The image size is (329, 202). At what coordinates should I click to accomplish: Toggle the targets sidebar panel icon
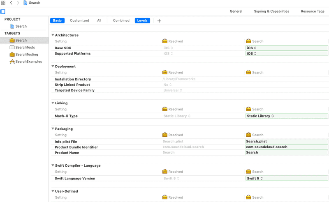(3, 11)
